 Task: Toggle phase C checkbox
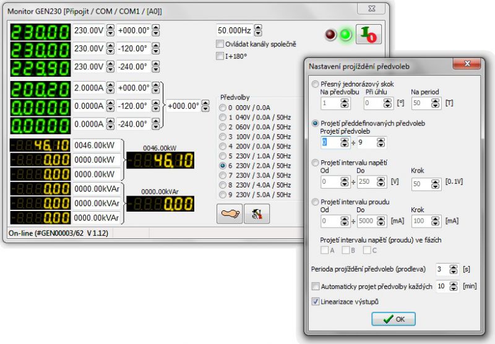click(x=367, y=250)
